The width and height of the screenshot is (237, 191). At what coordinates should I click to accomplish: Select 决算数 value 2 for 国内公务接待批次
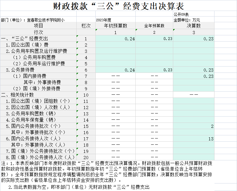coord(194,126)
